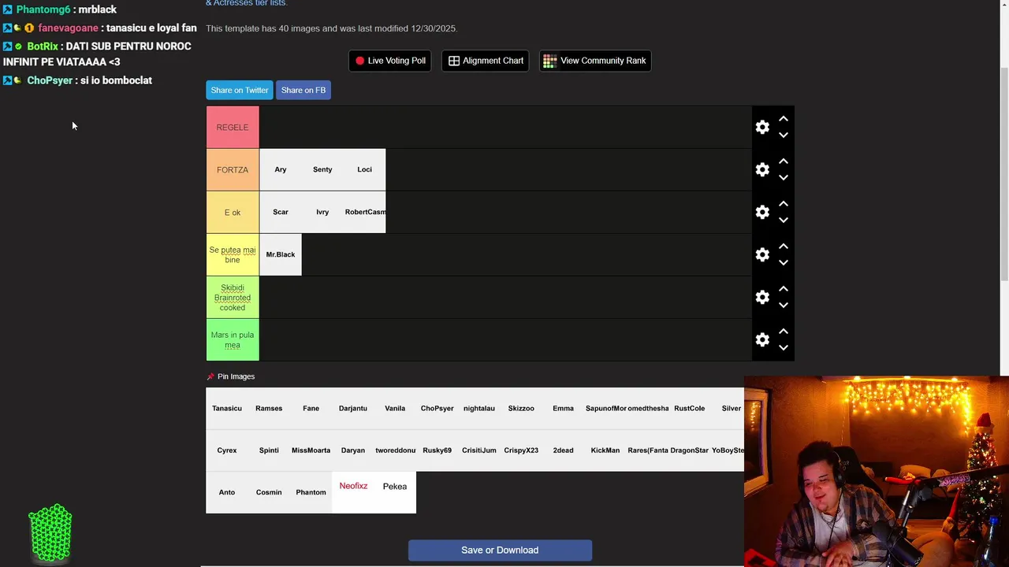Click the Skibidi Brainroted cooked label
1009x567 pixels.
(x=233, y=297)
